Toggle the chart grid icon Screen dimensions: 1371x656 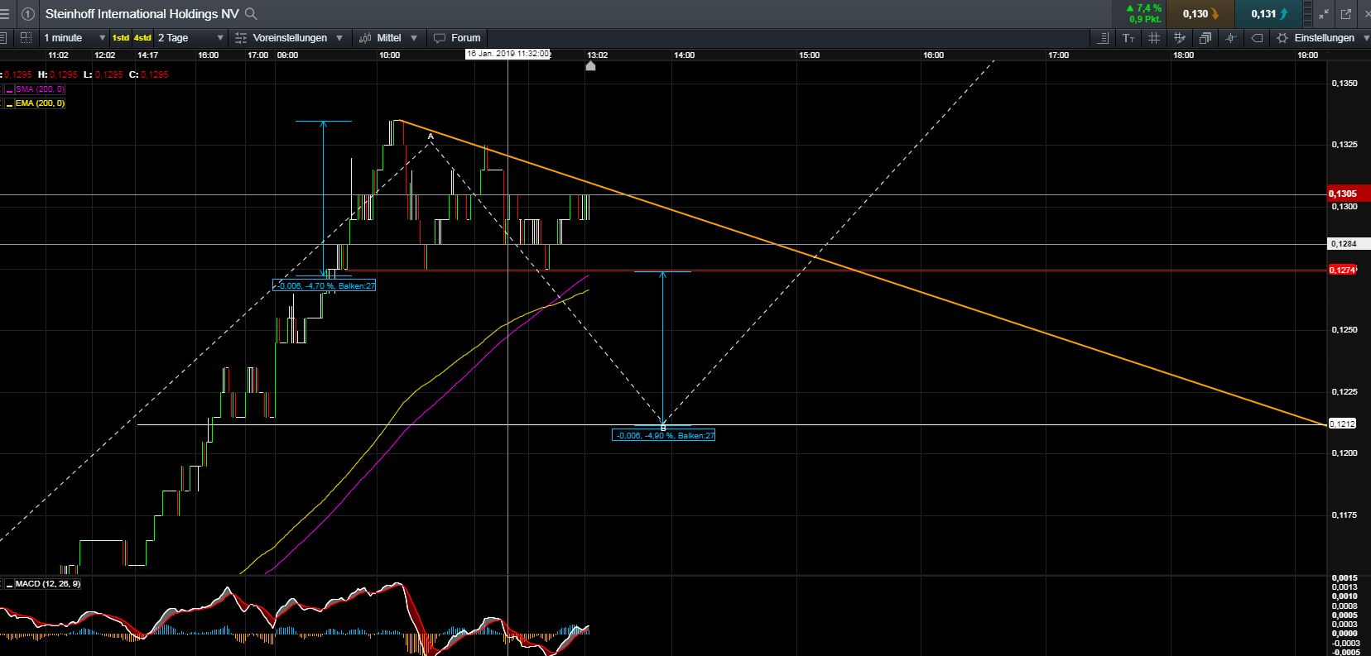pos(1154,38)
